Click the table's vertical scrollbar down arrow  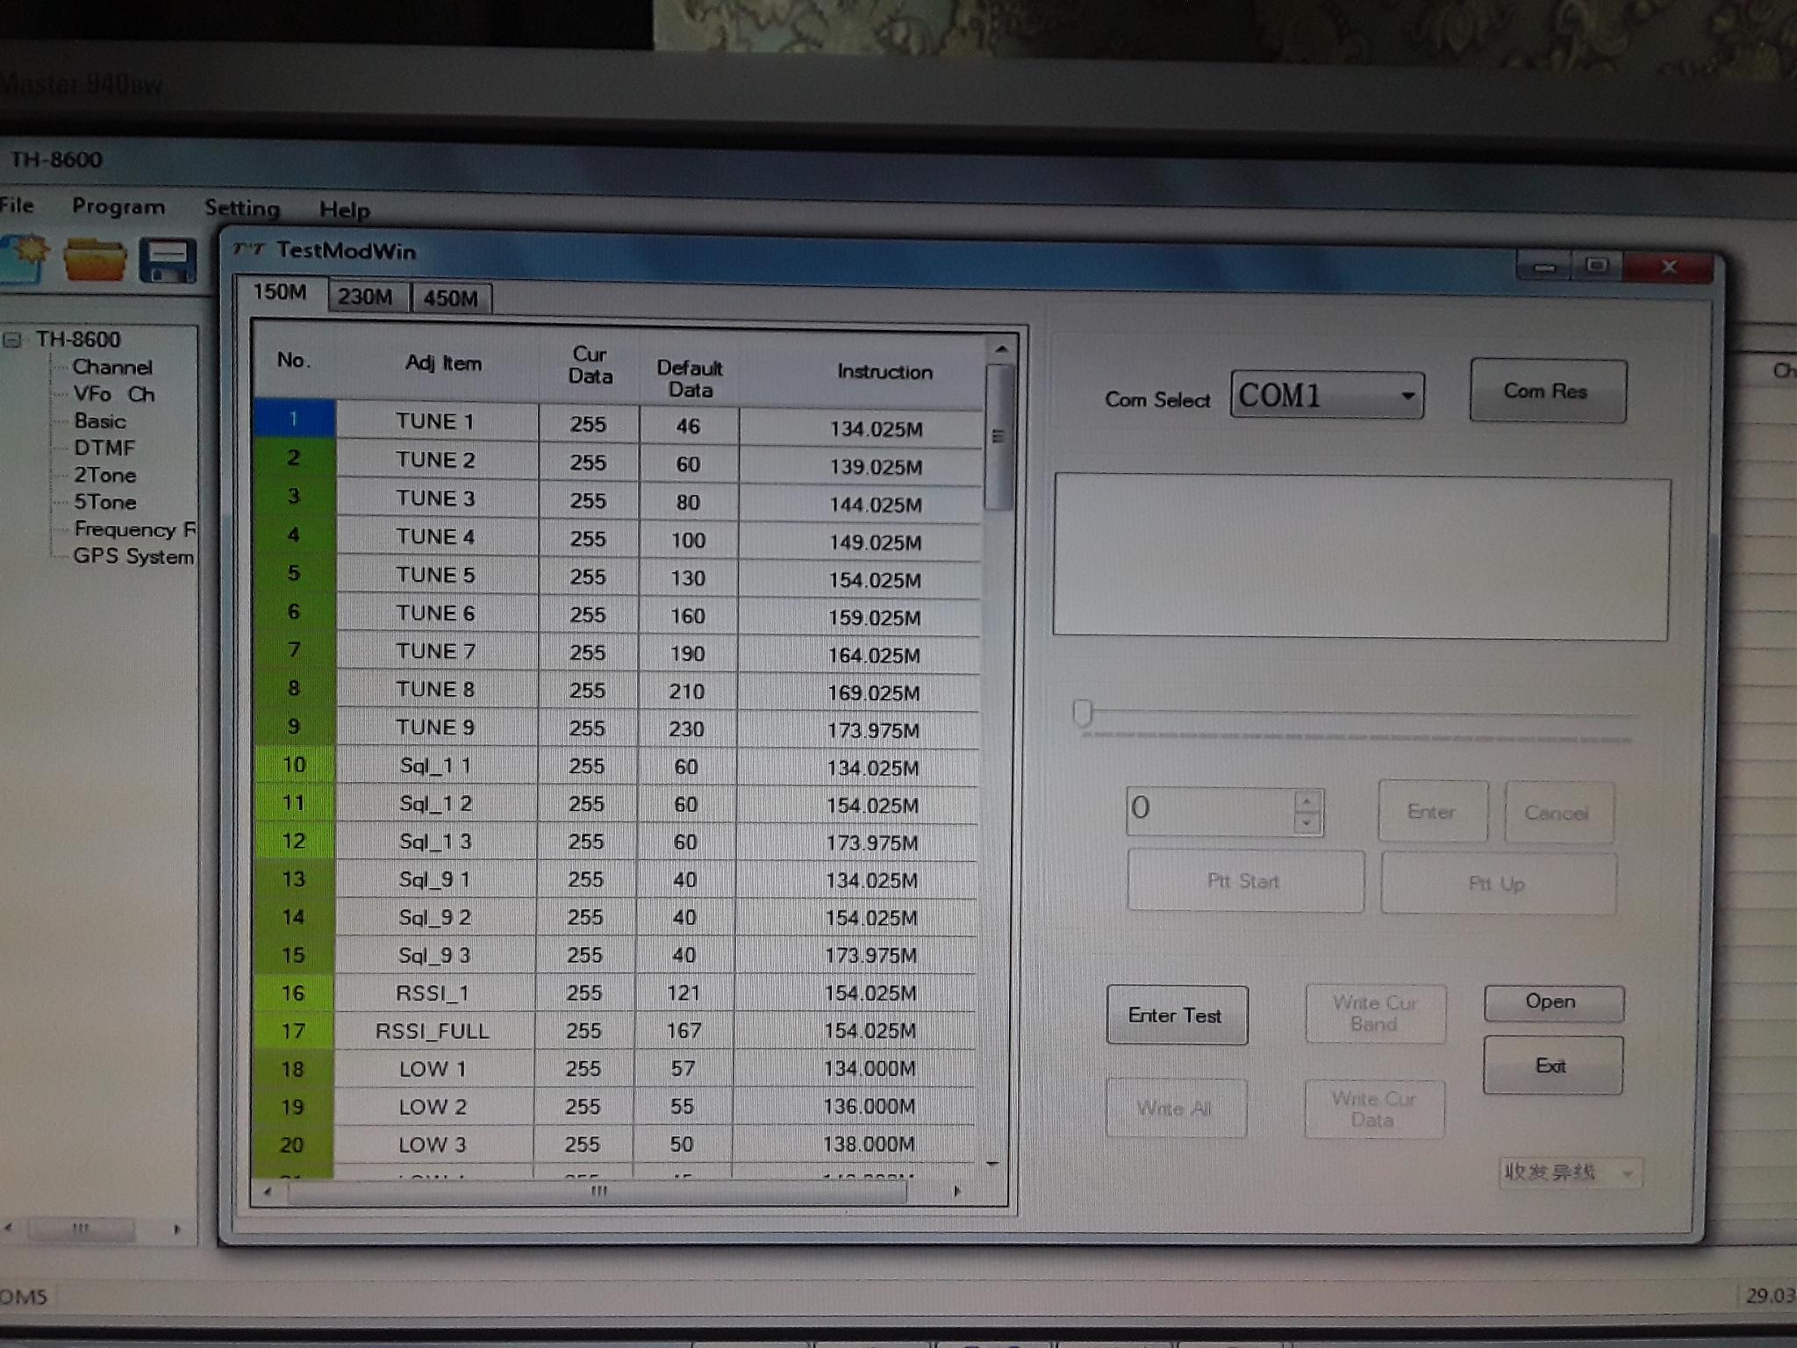(x=992, y=1164)
